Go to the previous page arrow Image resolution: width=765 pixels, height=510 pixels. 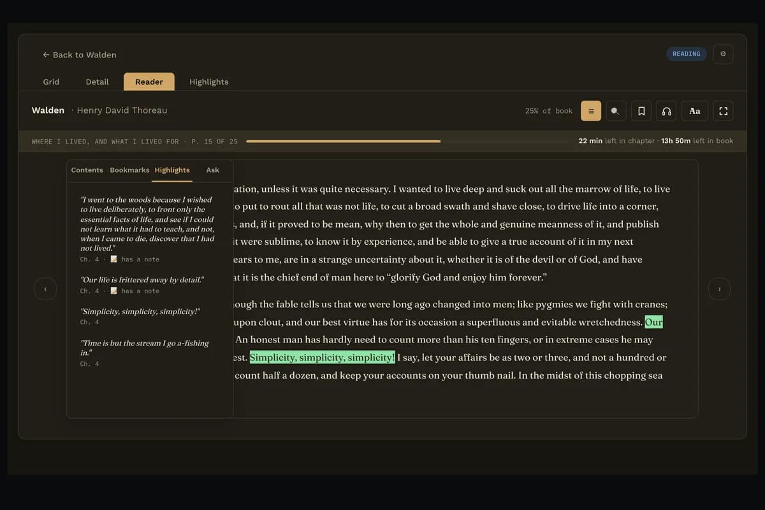(x=45, y=289)
